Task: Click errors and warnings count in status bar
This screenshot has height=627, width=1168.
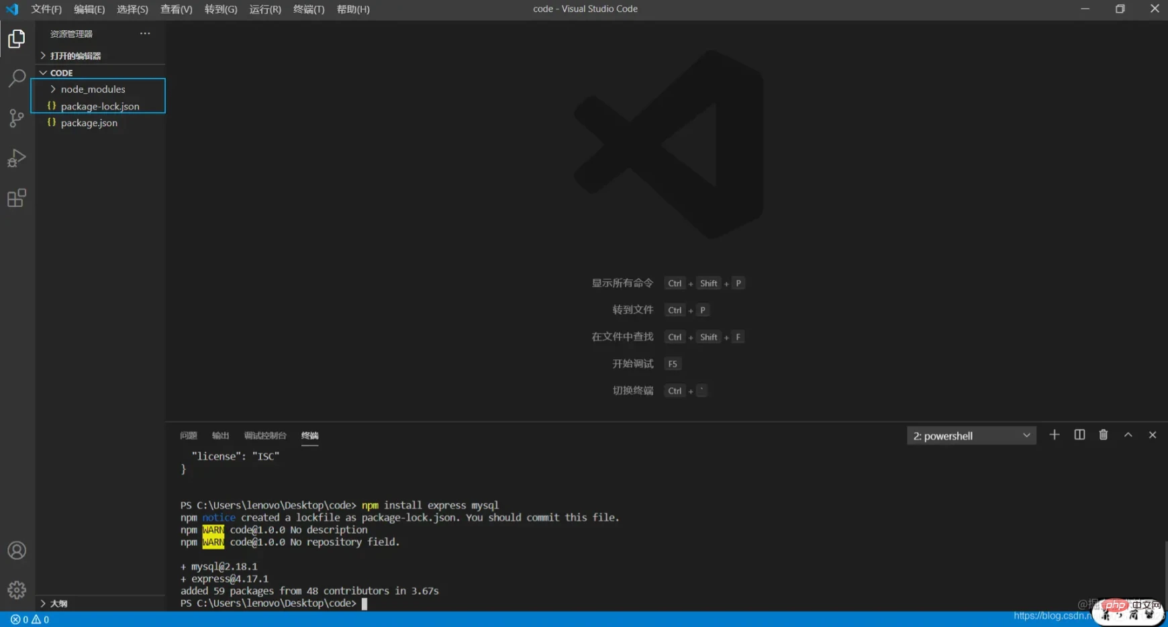Action: point(30,620)
